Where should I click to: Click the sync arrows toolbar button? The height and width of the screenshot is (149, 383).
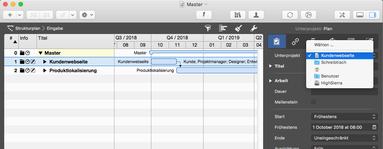[x=290, y=15]
